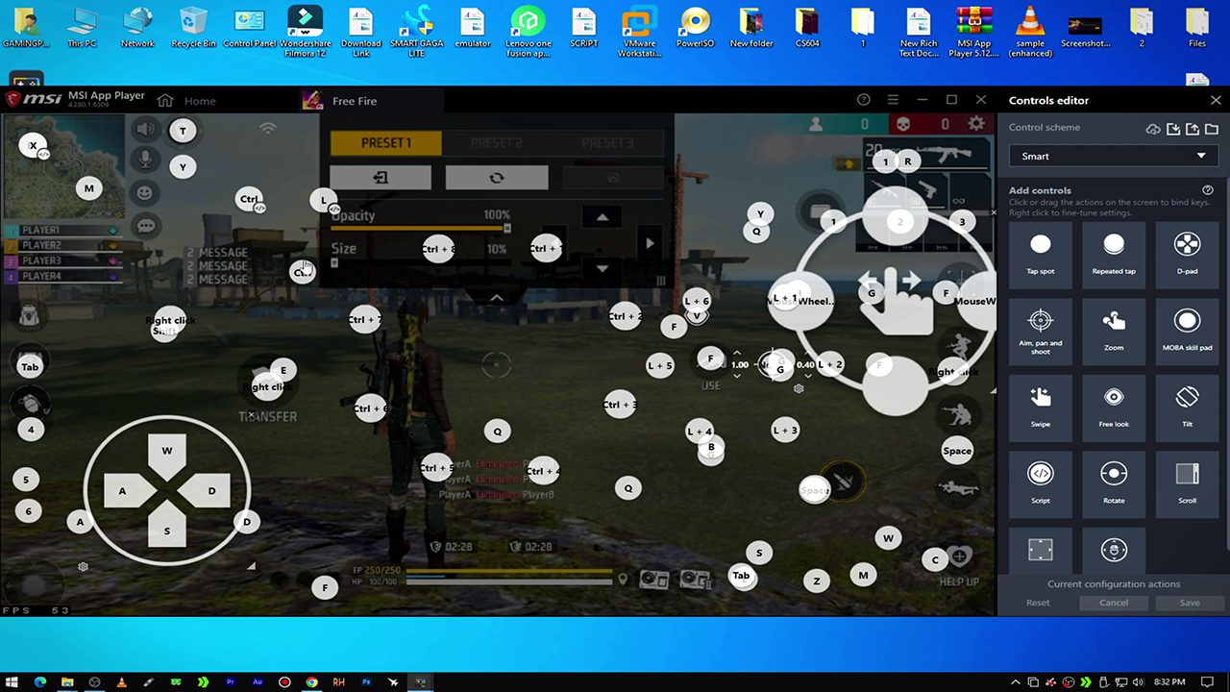Open VLC from the taskbar

tap(121, 681)
